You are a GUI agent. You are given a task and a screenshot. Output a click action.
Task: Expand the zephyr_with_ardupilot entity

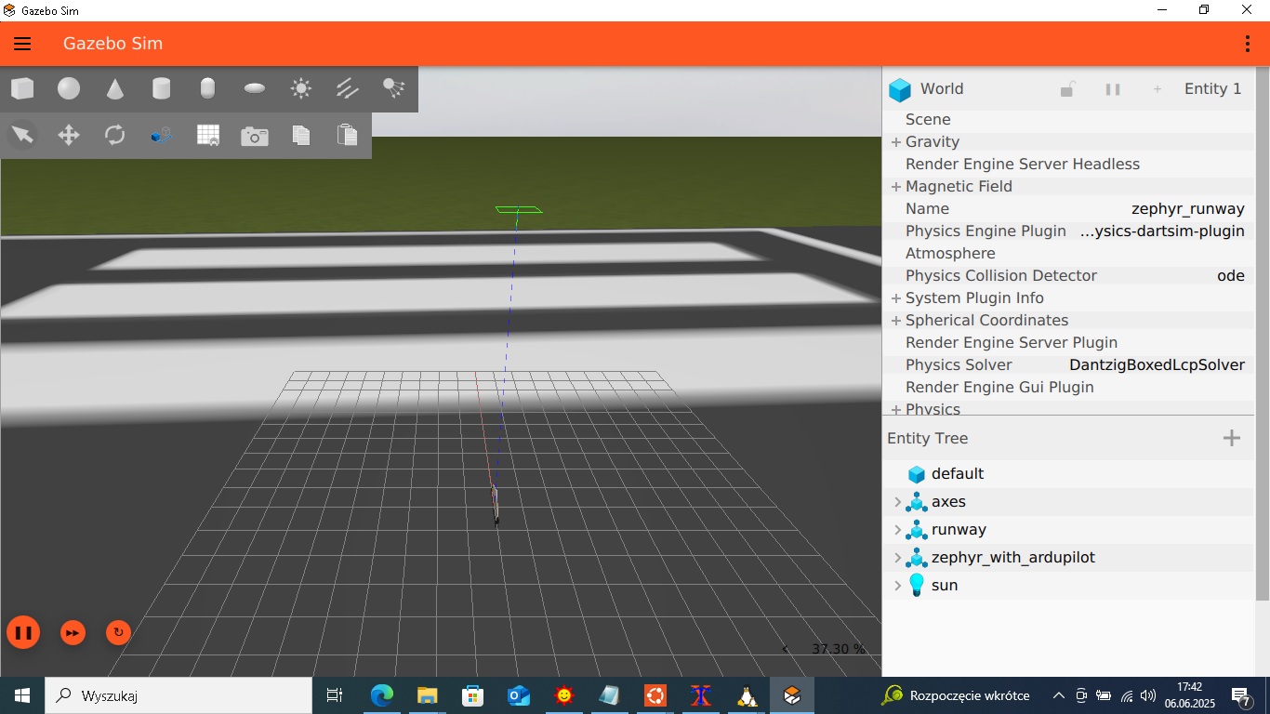click(x=896, y=557)
